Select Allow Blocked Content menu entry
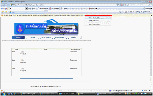153x96 pixels. [96, 18]
